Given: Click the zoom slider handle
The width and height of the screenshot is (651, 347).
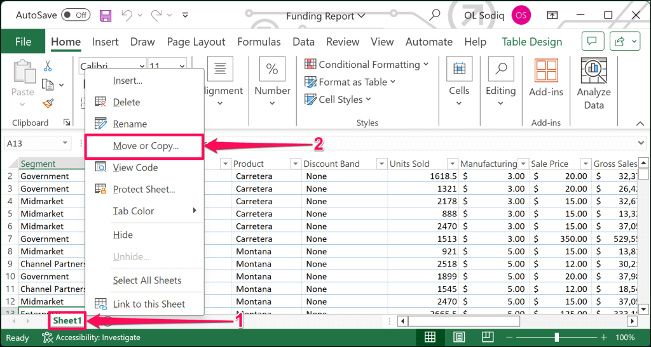Looking at the screenshot, I should [x=557, y=337].
